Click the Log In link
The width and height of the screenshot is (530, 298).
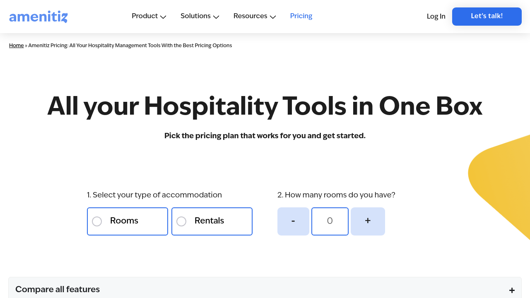pyautogui.click(x=436, y=17)
